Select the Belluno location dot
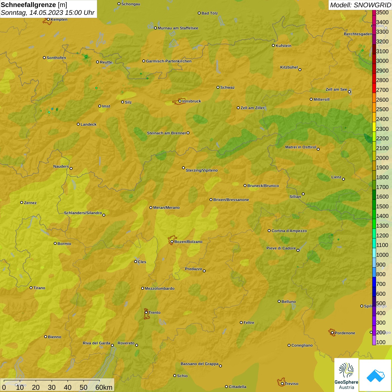Image resolution: width=392 pixels, height=392 pixels. click(279, 301)
